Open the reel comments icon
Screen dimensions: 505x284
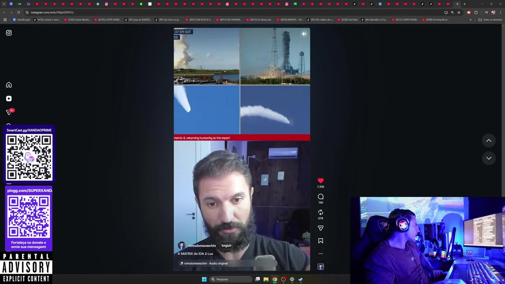point(320,196)
